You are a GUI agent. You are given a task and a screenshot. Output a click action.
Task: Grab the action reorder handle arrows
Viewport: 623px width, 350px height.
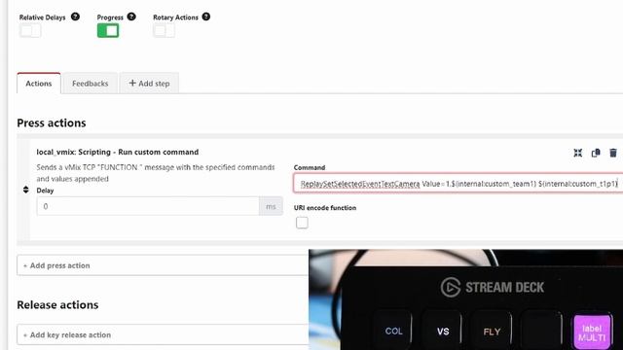pyautogui.click(x=26, y=190)
